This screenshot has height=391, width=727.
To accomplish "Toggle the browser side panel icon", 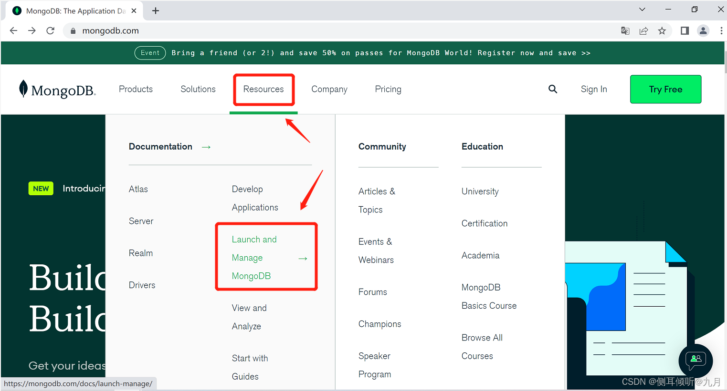I will tap(685, 30).
